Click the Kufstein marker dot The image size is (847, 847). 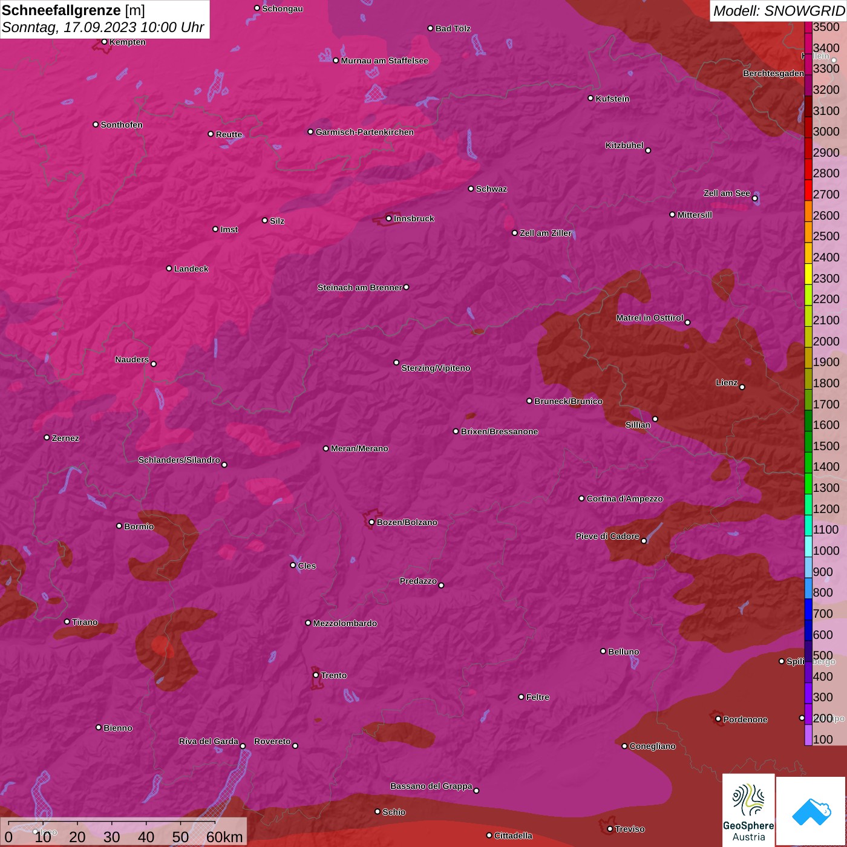click(x=590, y=98)
